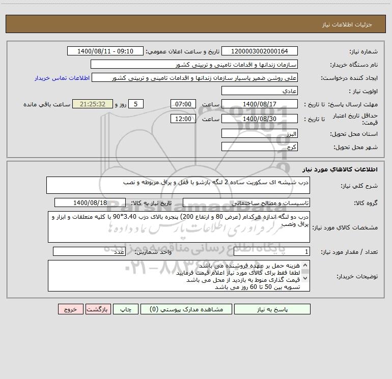This screenshot has width=392, height=379.
Task: Click label مهلت ارسال پاسخ
Action: tap(353, 104)
